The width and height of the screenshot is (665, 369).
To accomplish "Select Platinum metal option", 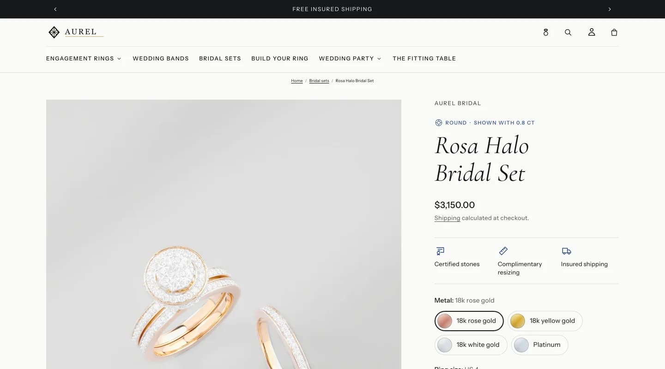I will pyautogui.click(x=539, y=345).
